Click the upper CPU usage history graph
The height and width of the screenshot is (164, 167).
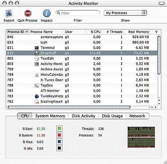141,132
